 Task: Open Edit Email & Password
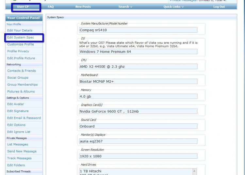point(24,118)
